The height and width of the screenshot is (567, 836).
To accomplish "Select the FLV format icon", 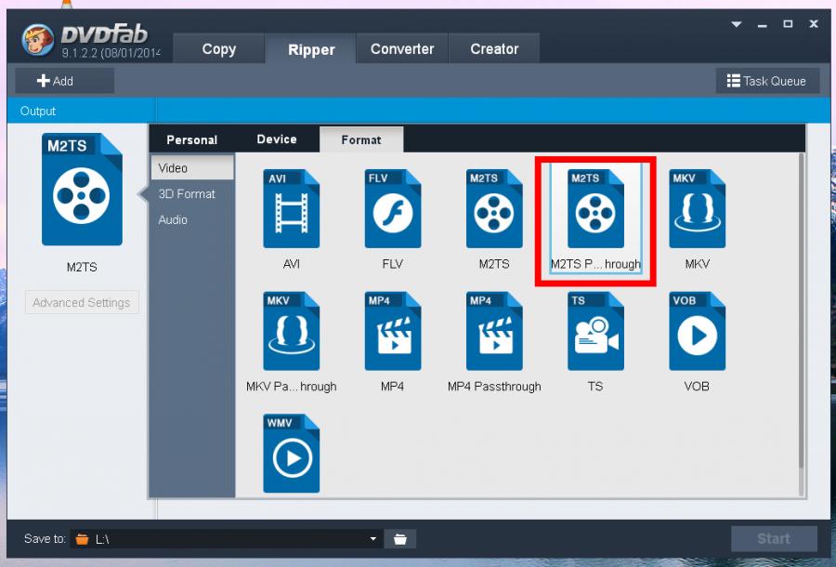I will coord(392,208).
